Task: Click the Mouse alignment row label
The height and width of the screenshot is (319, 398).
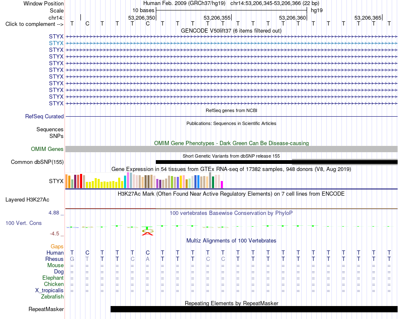Action: 55,265
